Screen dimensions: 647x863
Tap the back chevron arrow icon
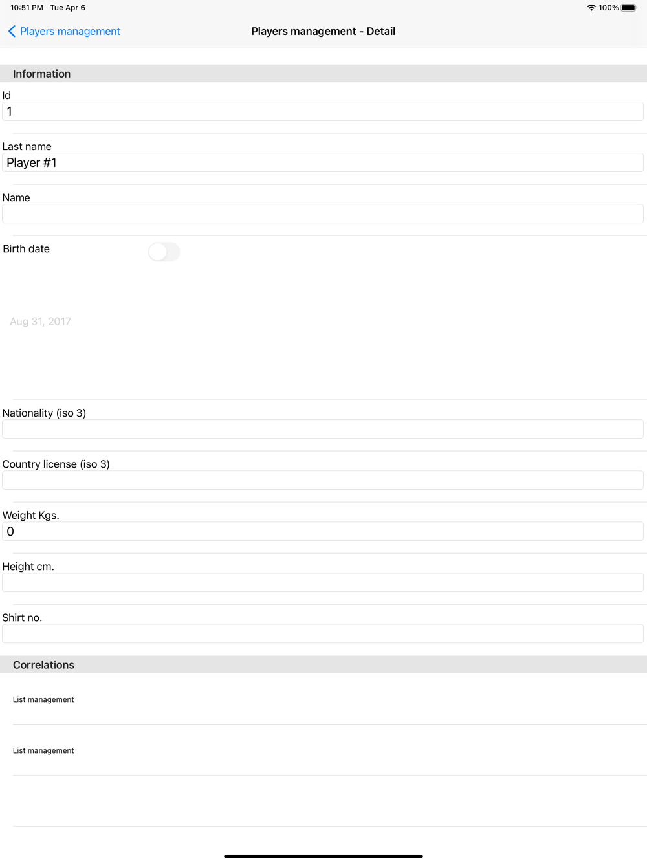click(x=12, y=31)
